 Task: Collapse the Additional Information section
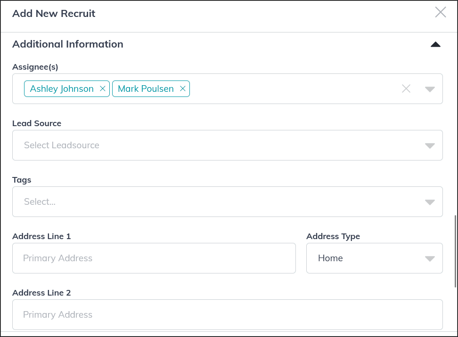click(435, 44)
